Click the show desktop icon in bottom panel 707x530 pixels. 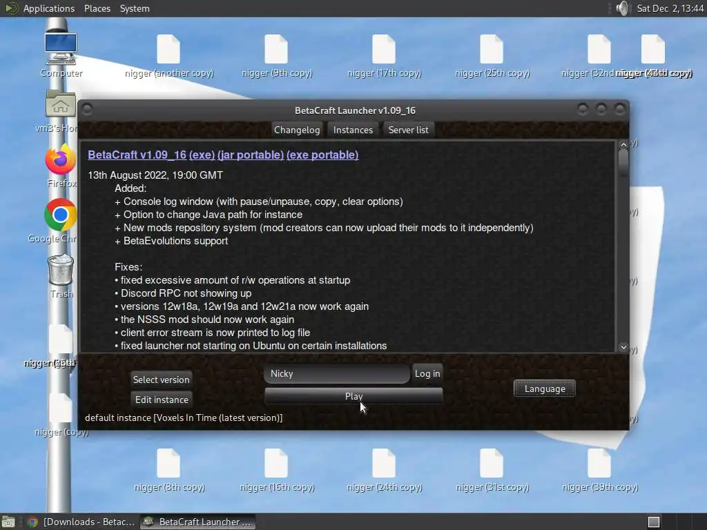point(8,522)
